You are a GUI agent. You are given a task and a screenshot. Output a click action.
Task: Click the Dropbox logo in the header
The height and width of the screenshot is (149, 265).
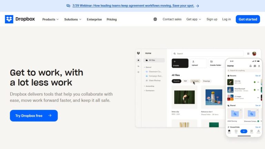coord(20,19)
